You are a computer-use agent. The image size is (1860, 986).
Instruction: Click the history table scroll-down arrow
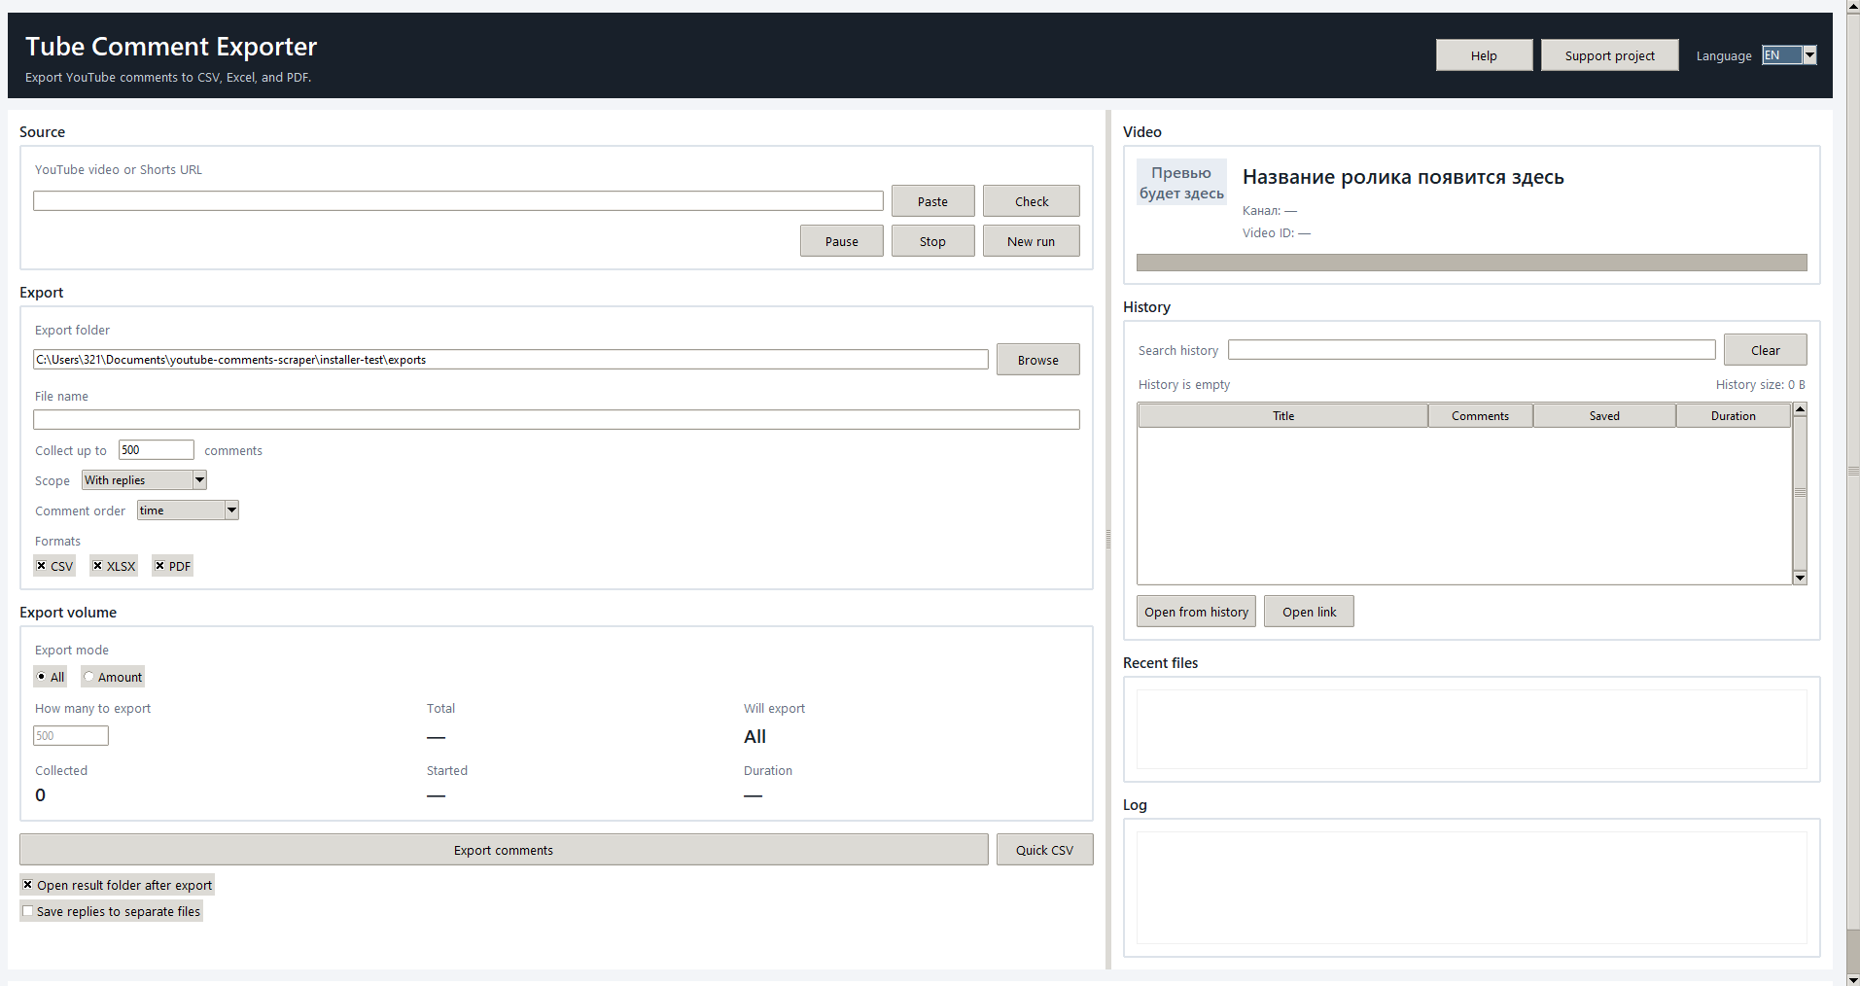point(1800,578)
